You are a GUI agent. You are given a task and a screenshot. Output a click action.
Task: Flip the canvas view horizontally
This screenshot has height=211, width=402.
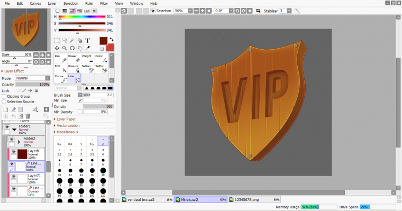coord(258,11)
